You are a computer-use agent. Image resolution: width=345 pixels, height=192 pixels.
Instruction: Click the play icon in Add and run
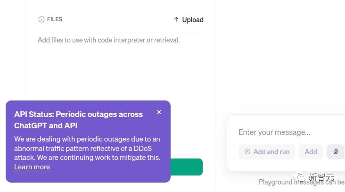point(247,152)
